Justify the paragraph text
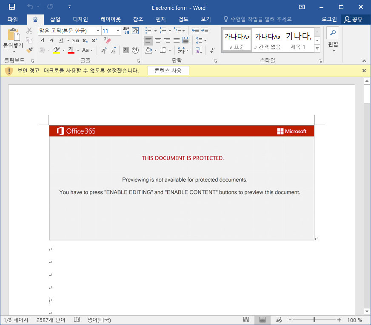Viewport: 371px width, 325px height. click(x=177, y=40)
